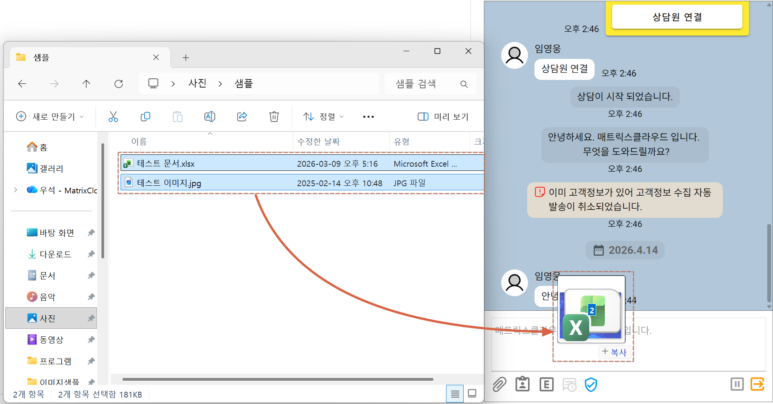
Task: Click the 샘플 검색 search box
Action: click(x=425, y=84)
